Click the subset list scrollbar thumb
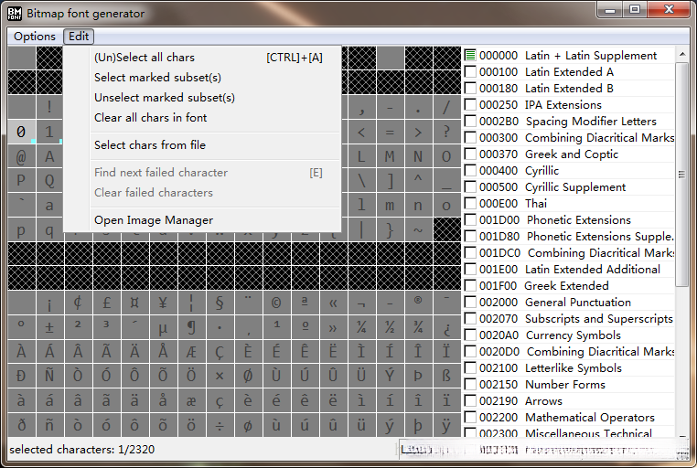697x468 pixels. [x=681, y=174]
